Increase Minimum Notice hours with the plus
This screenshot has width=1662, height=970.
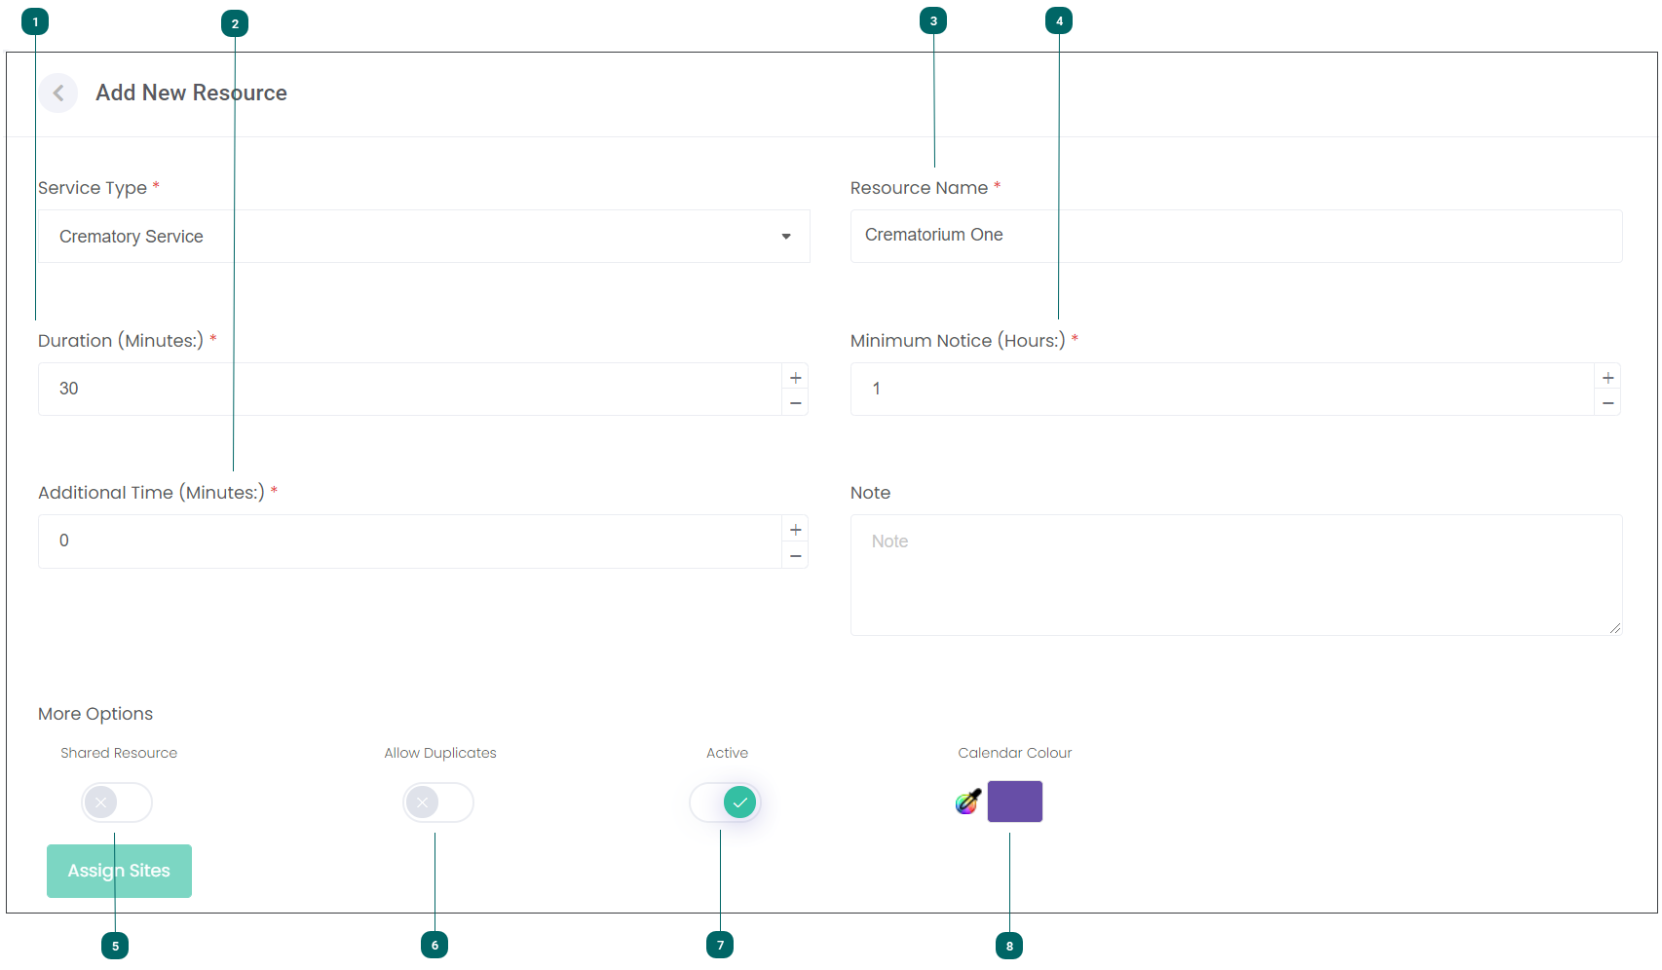1608,378
